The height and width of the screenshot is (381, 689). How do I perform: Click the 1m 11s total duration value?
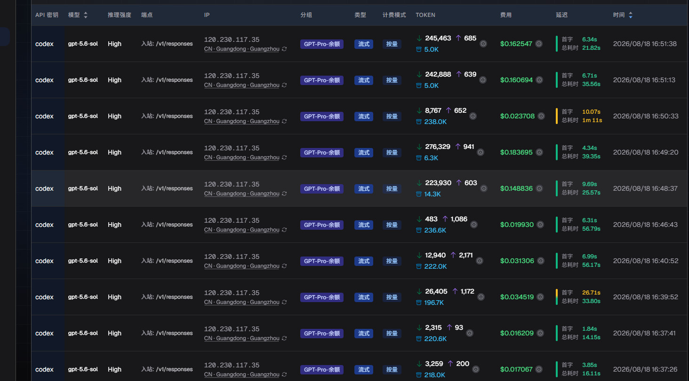coord(592,120)
